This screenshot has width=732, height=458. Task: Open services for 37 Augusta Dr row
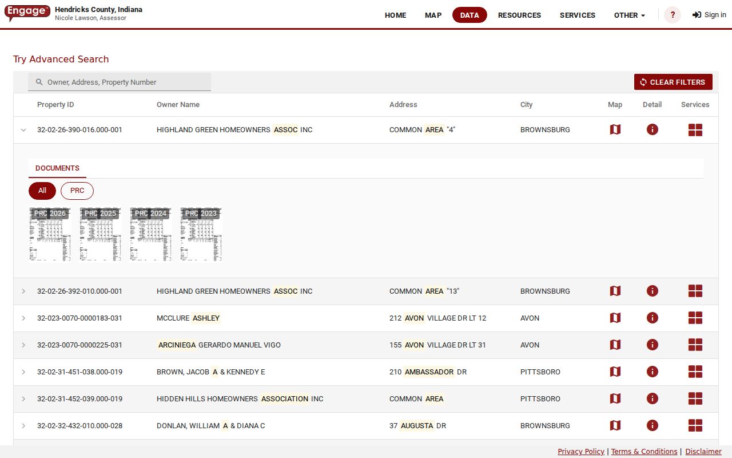click(695, 426)
